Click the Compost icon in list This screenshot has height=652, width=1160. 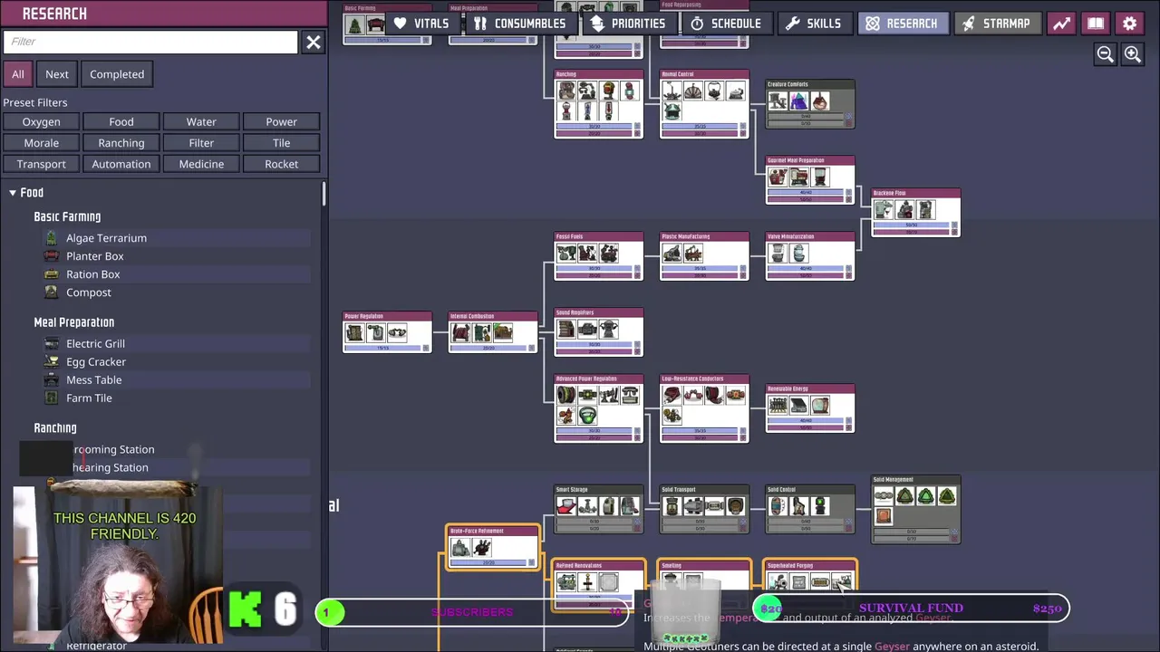click(x=52, y=292)
